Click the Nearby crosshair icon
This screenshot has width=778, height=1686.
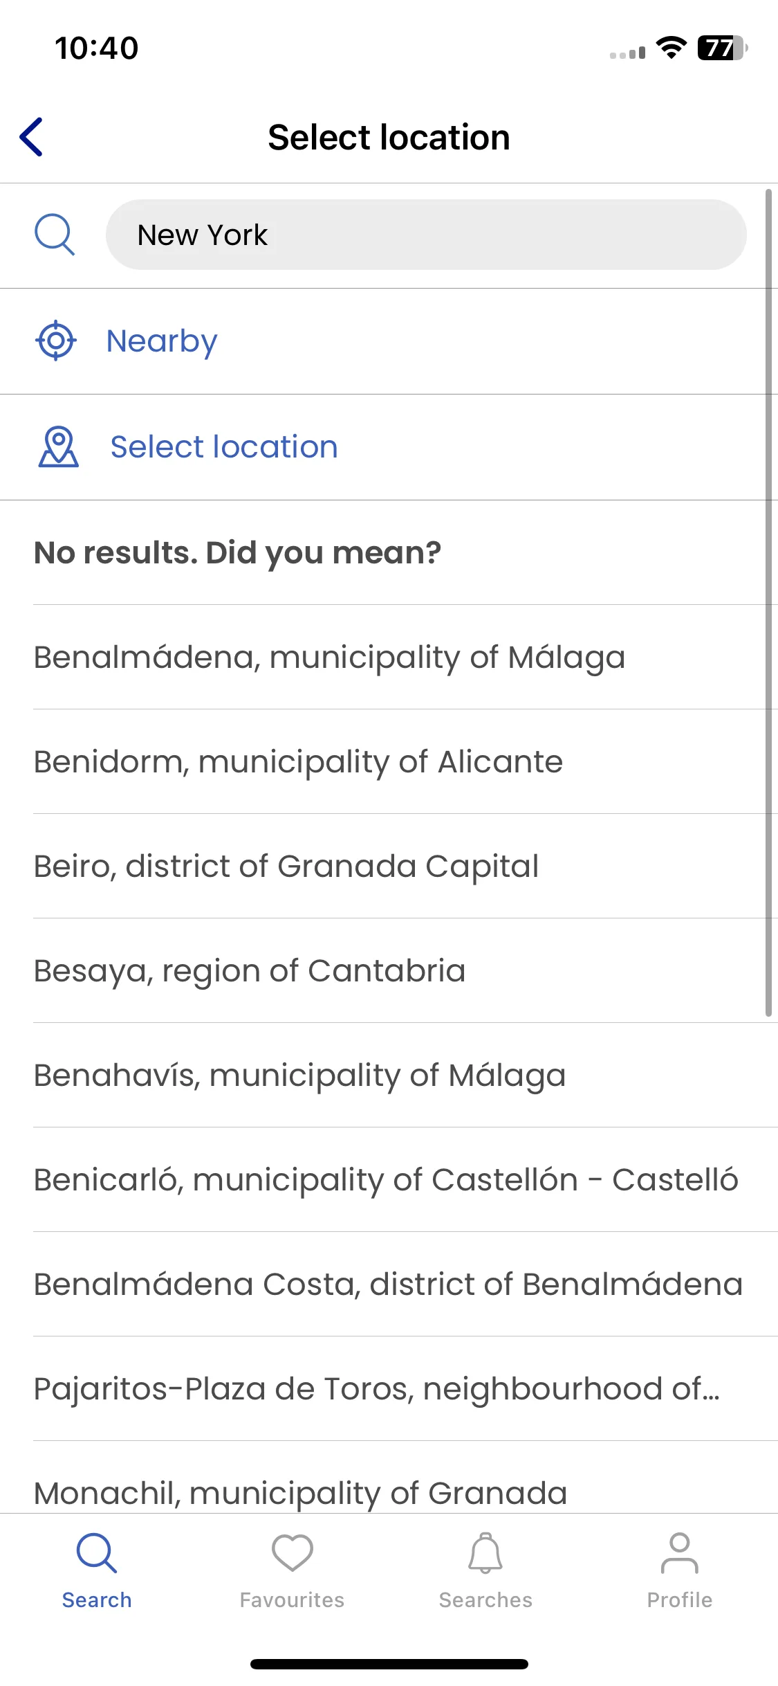pyautogui.click(x=56, y=341)
